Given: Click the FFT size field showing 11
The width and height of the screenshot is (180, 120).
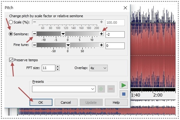Looking at the screenshot, I should (x=48, y=68).
